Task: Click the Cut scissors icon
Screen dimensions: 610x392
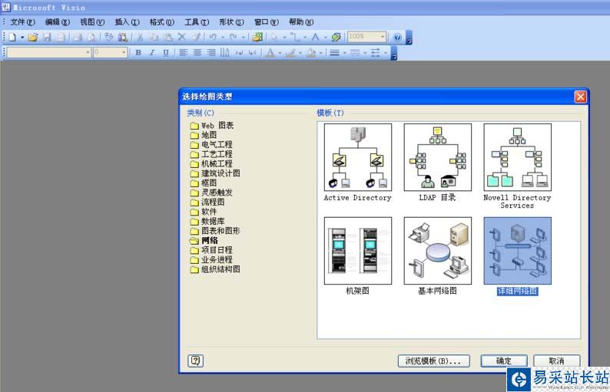Action: coord(140,38)
